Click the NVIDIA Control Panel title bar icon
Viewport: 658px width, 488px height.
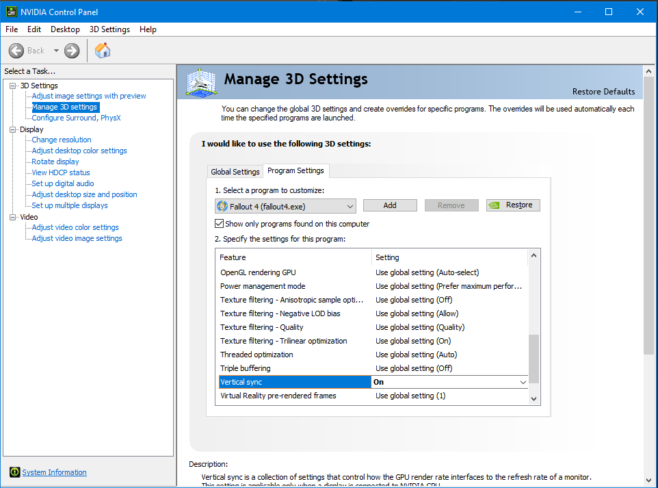tap(10, 11)
